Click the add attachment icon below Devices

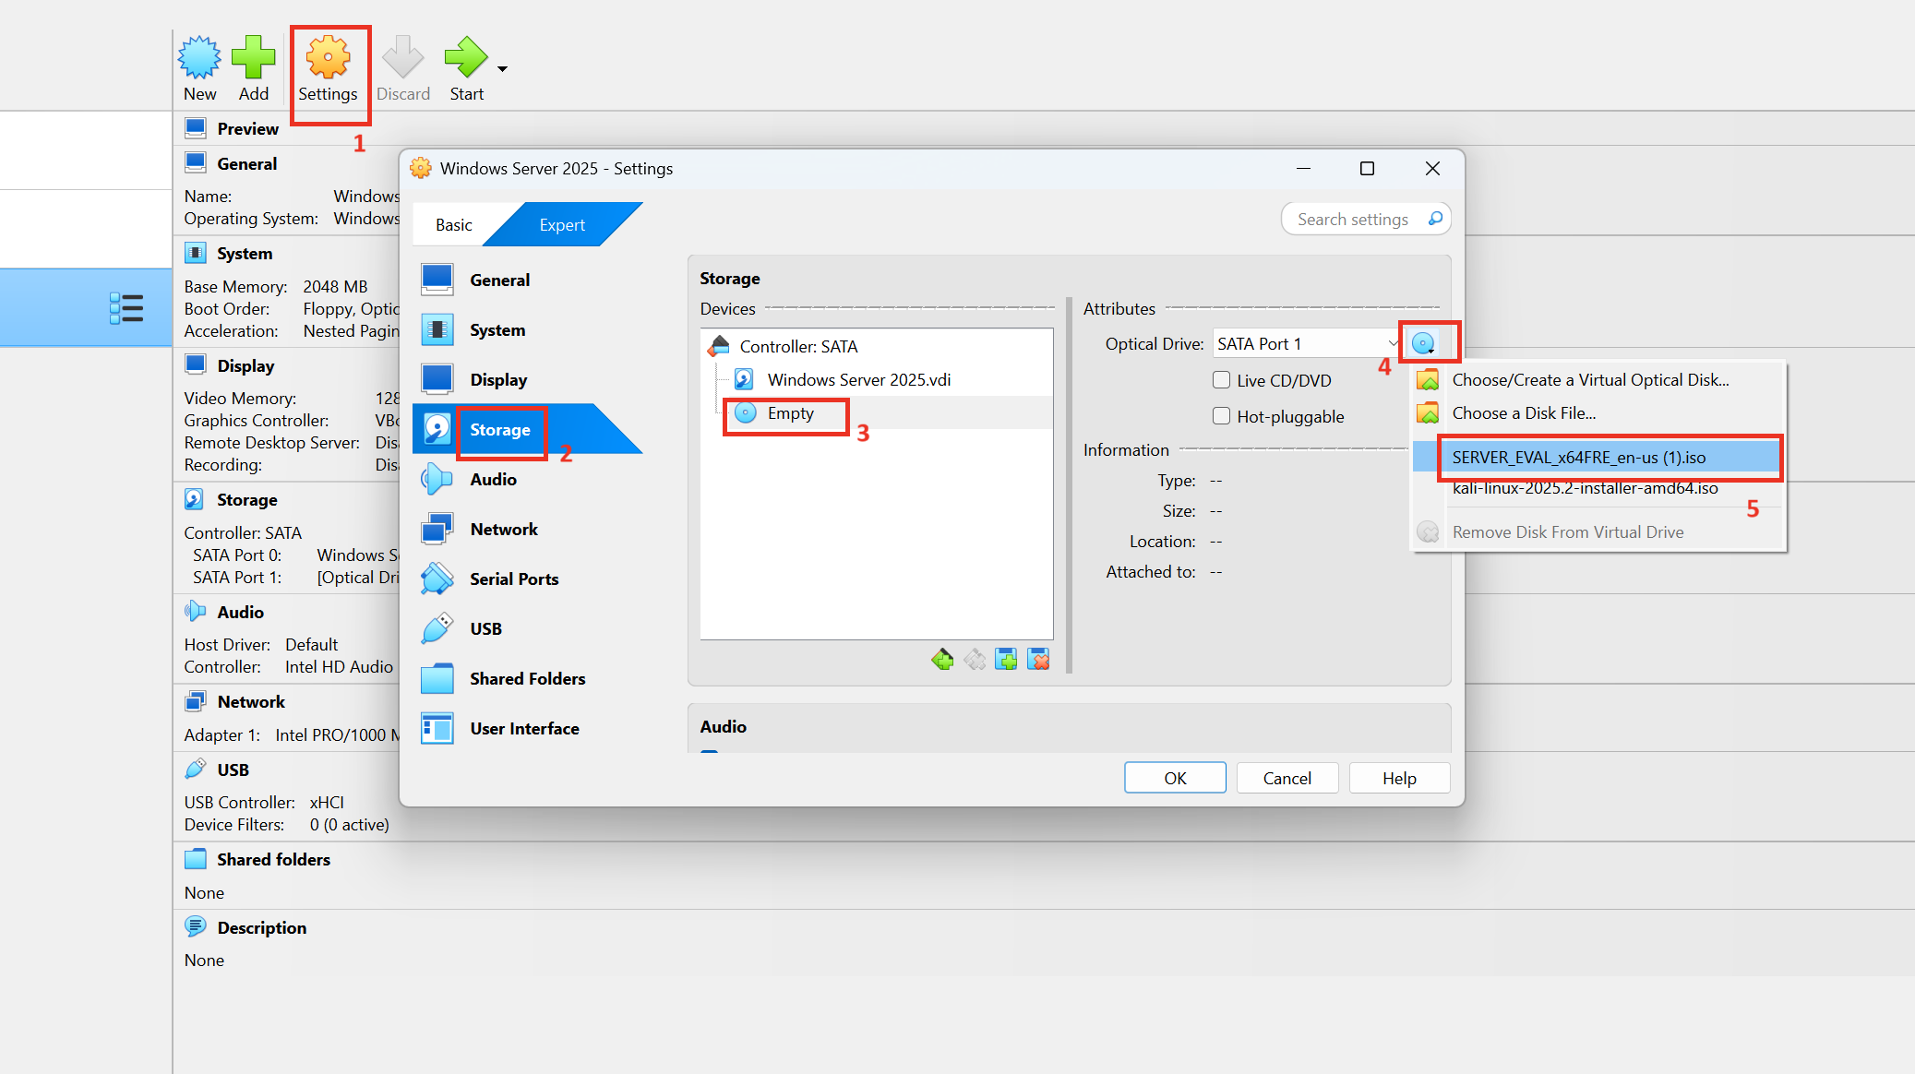(1006, 659)
